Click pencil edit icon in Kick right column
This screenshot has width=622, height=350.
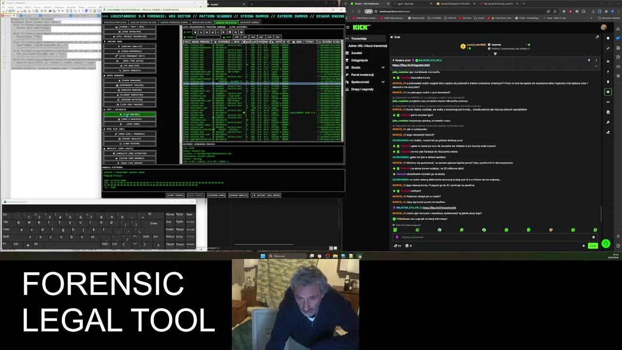click(608, 48)
